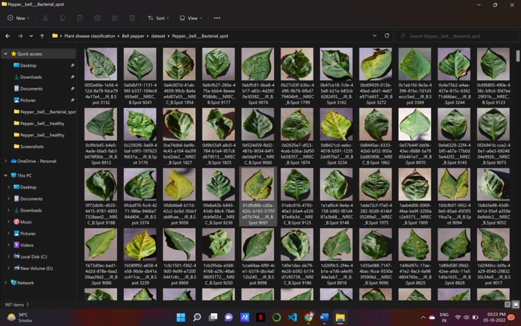Viewport: 521px width, 326px height.
Task: Open Netflix from the taskbar
Action: [260, 318]
